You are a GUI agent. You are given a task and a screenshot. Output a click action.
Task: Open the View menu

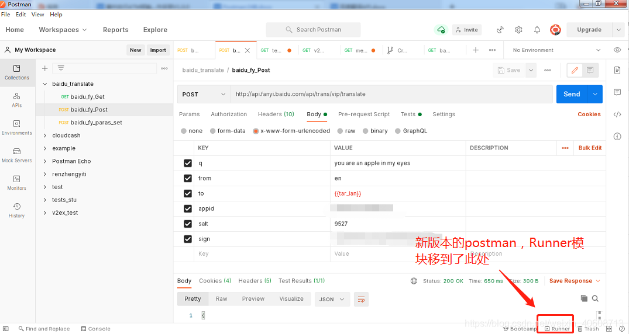[x=37, y=15]
